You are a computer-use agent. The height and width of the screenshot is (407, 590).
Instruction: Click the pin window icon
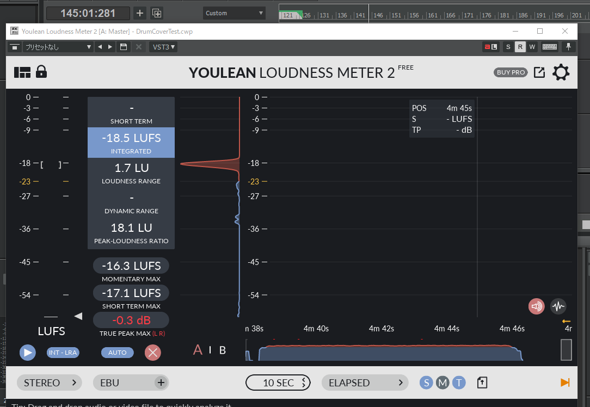click(x=569, y=47)
